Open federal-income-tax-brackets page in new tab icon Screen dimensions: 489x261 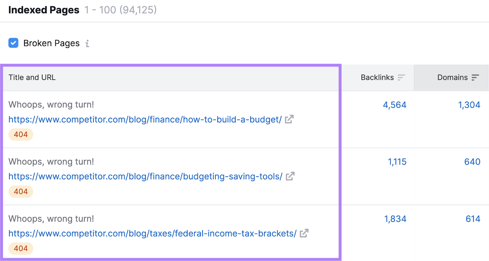304,233
